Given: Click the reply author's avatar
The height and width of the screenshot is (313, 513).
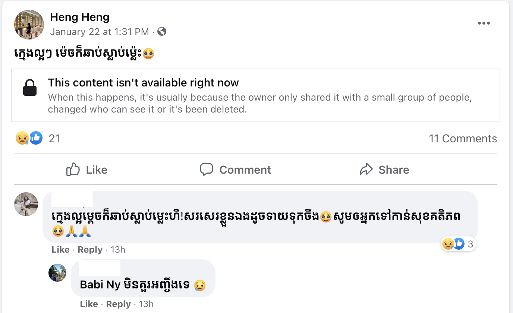Looking at the screenshot, I should 57,273.
